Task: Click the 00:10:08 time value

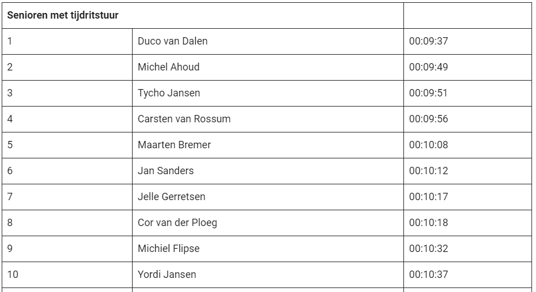Action: point(428,145)
